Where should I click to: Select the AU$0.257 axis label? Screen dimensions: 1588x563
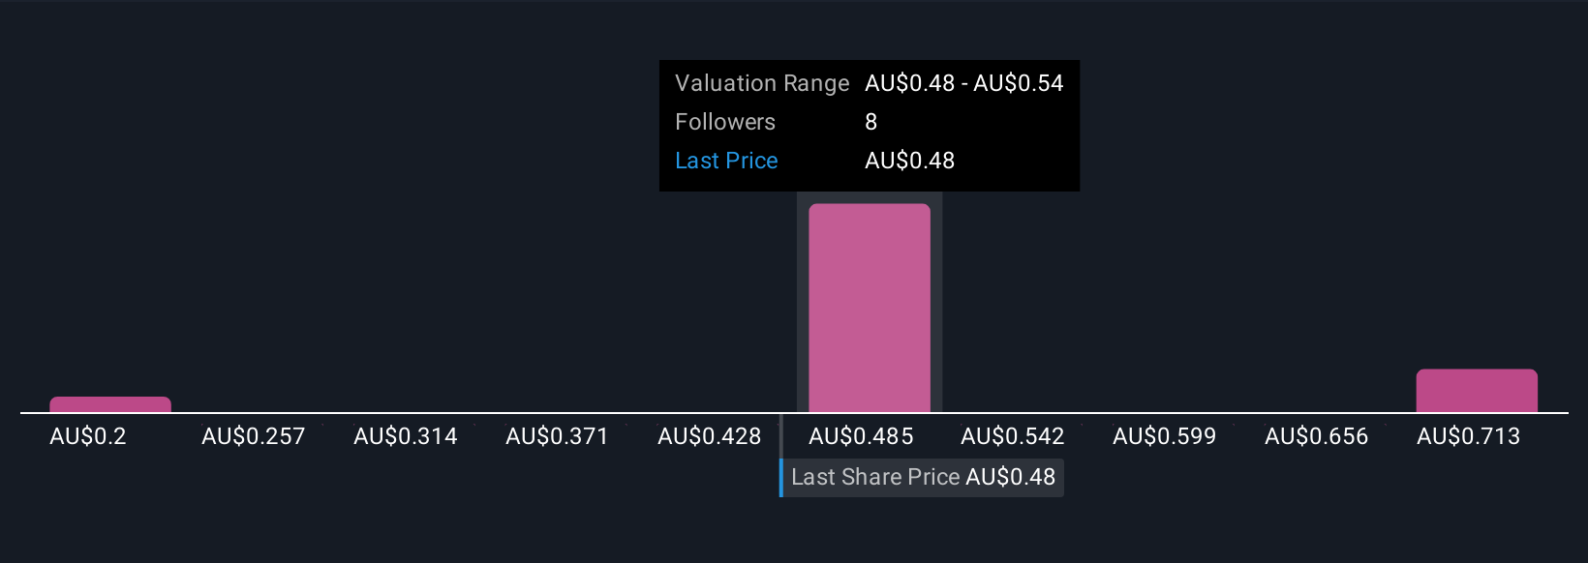(x=254, y=436)
